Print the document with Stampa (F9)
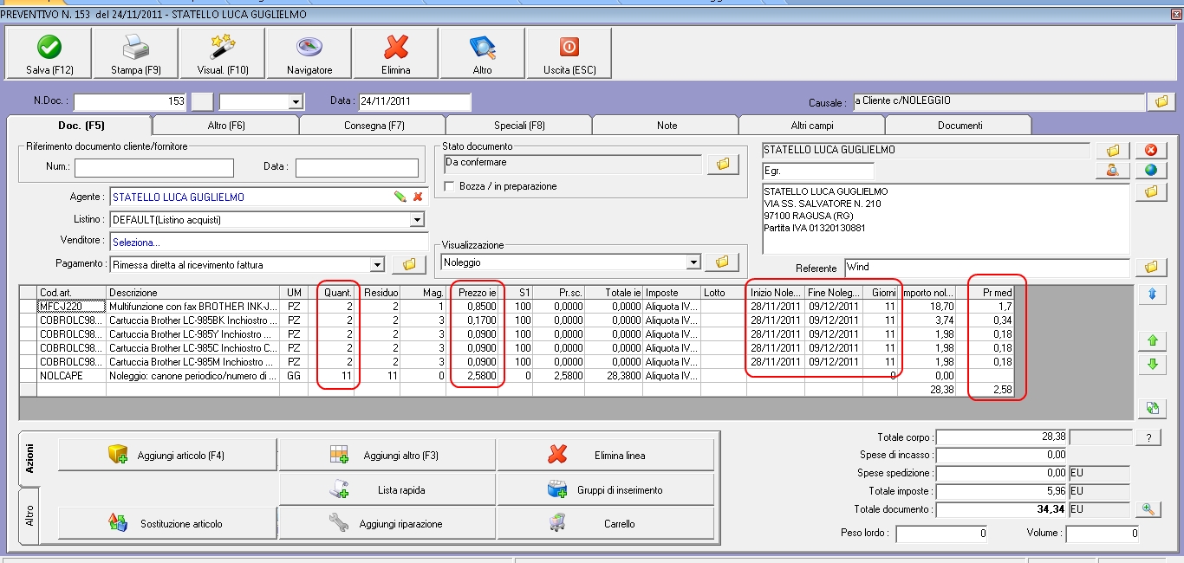This screenshot has width=1184, height=563. [x=136, y=54]
